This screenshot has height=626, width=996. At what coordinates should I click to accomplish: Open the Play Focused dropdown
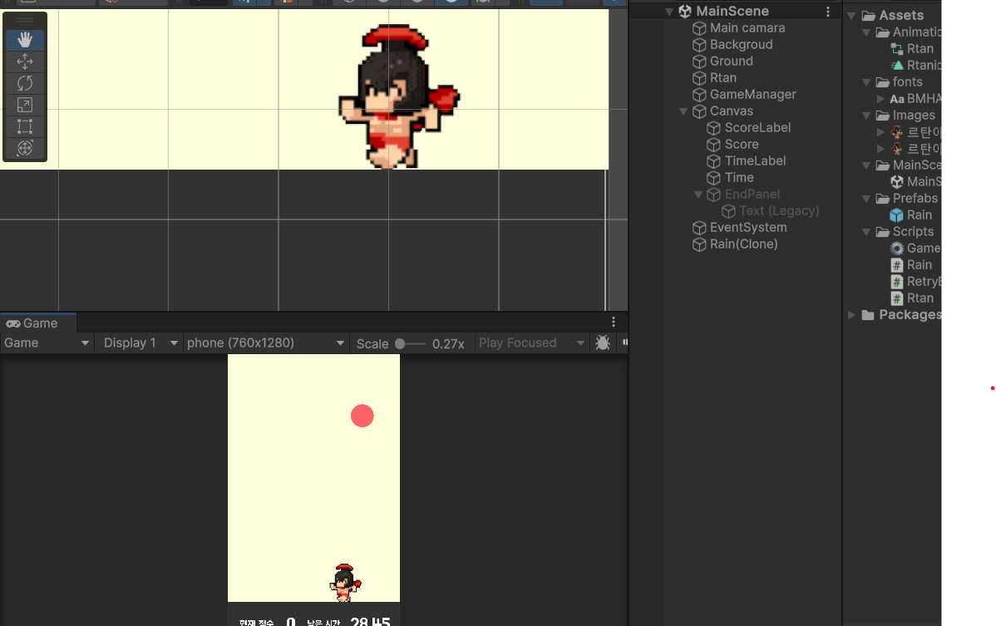pyautogui.click(x=531, y=343)
